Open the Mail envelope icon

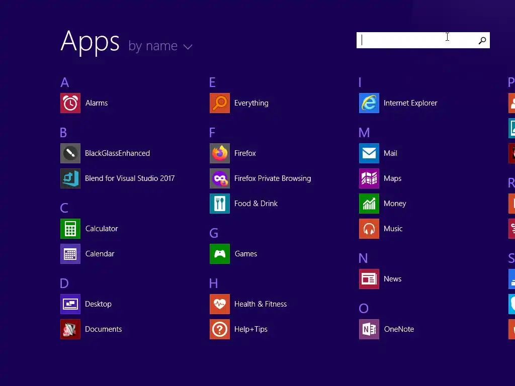click(x=369, y=153)
